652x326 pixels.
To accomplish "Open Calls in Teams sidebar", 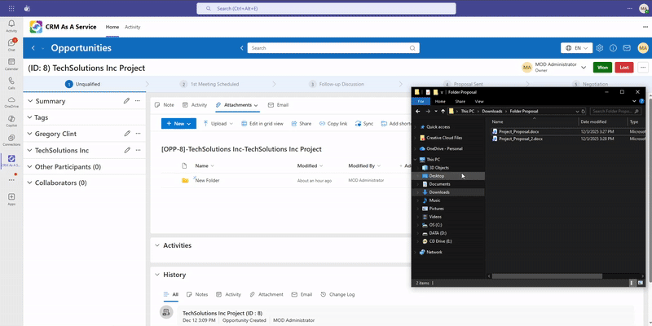I will 11,83.
